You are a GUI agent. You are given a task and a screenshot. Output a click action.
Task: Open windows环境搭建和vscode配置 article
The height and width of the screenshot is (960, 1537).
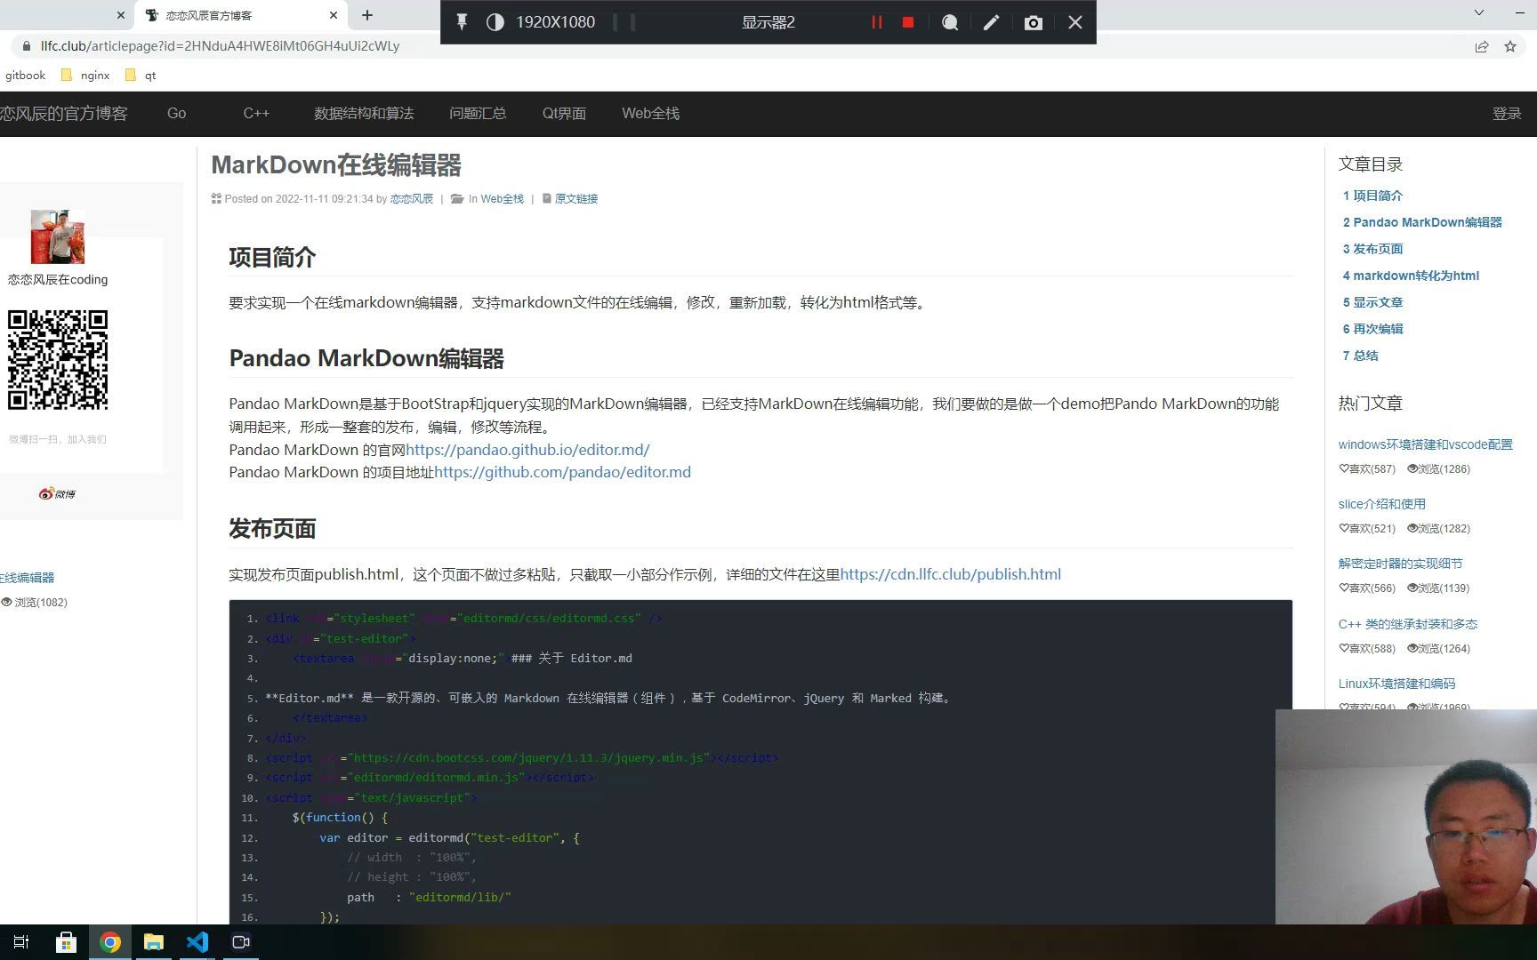coord(1425,444)
